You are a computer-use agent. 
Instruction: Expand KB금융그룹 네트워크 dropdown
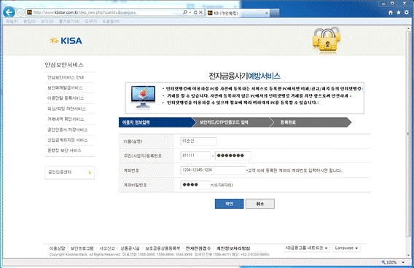pyautogui.click(x=307, y=248)
